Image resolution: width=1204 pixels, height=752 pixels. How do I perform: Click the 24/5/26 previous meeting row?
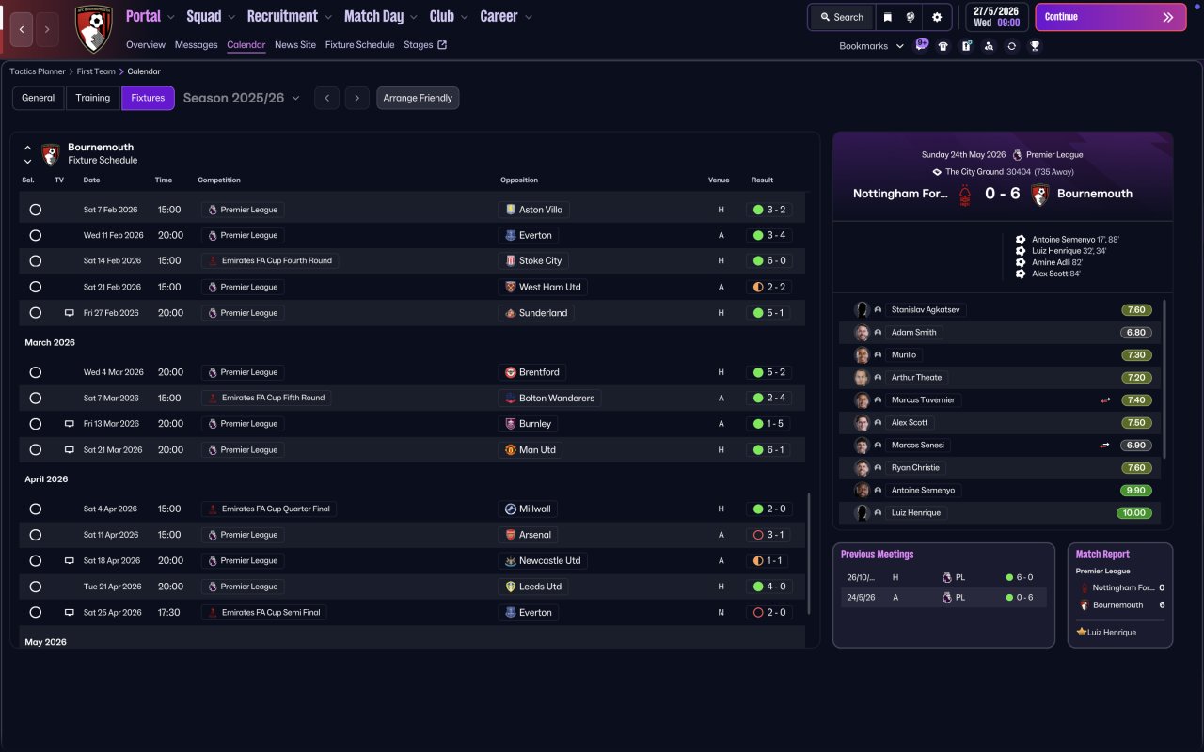tap(943, 598)
